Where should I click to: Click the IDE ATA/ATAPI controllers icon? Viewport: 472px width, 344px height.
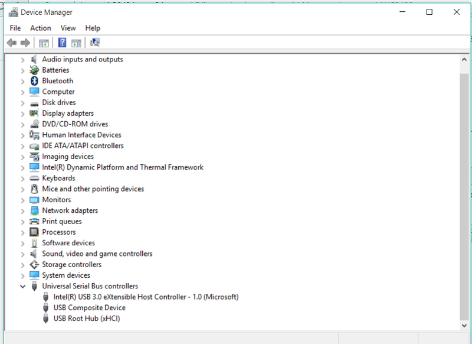click(34, 147)
